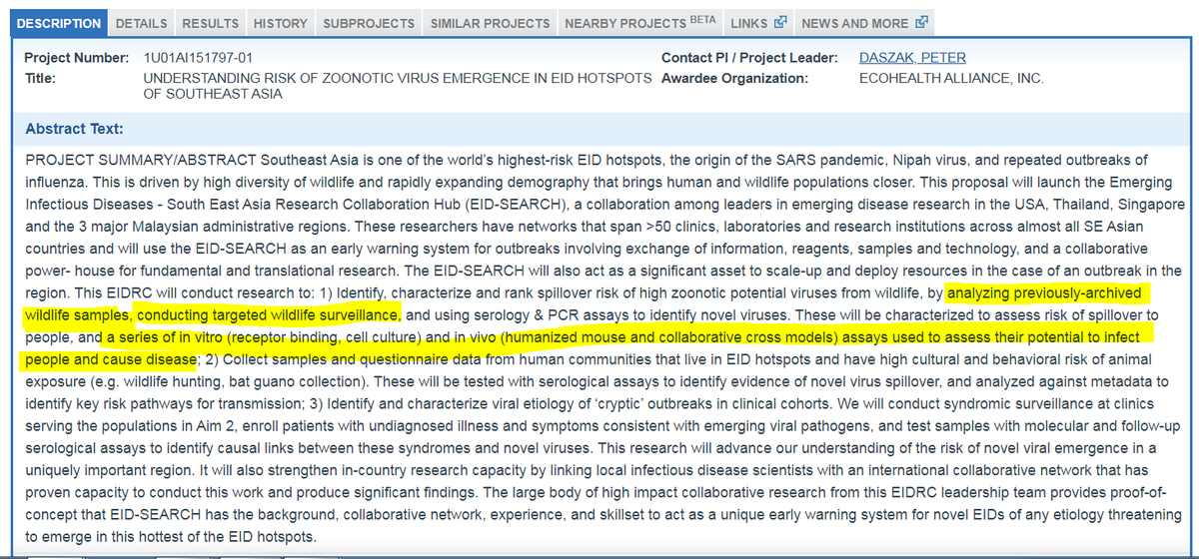The image size is (1199, 559).
Task: Click the external-link icon beside Links
Action: pos(779,23)
